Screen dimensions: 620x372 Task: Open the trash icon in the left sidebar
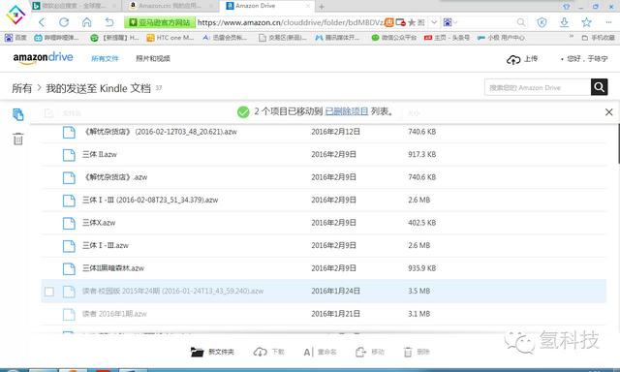(x=17, y=139)
